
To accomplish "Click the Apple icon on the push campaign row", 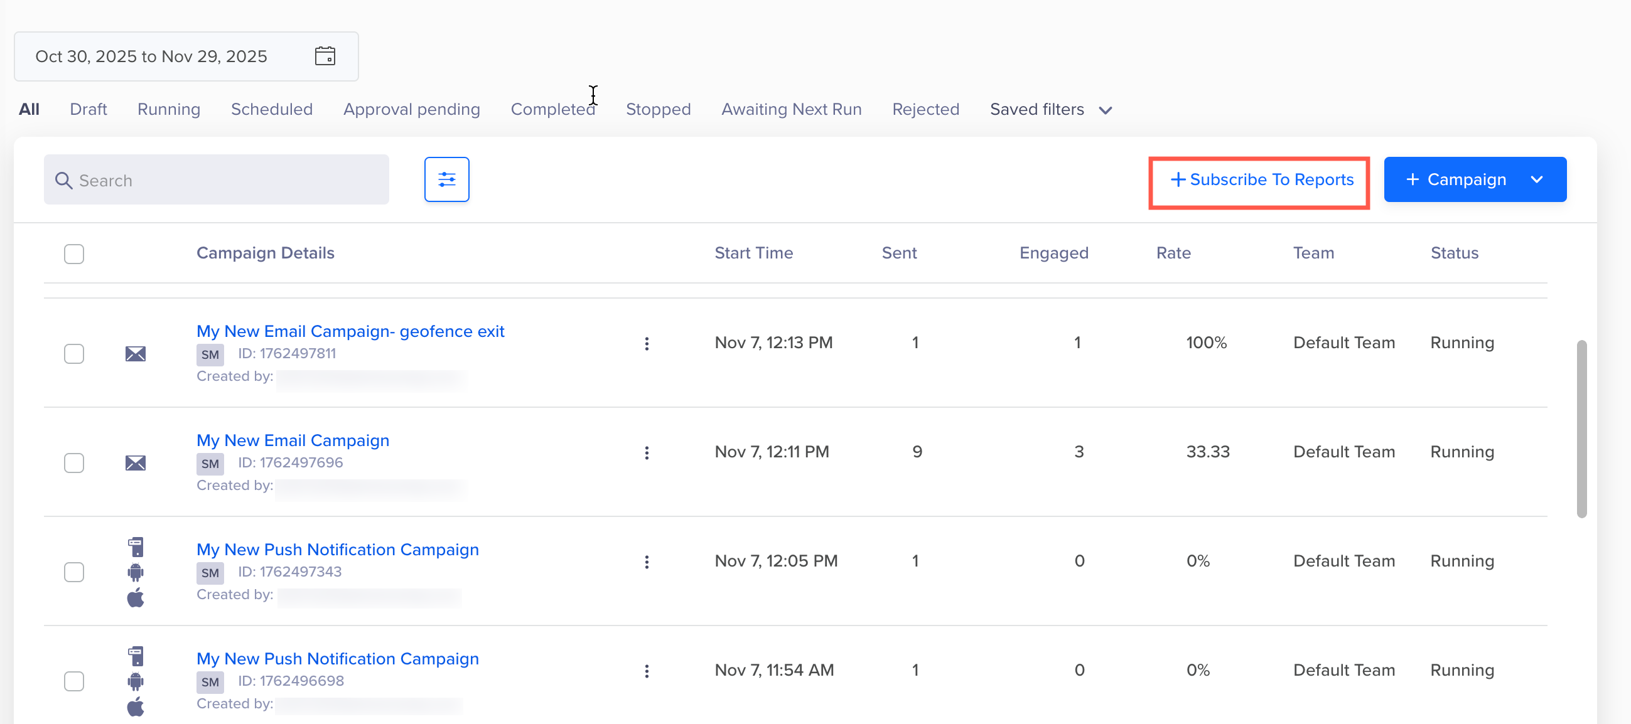I will 136,595.
